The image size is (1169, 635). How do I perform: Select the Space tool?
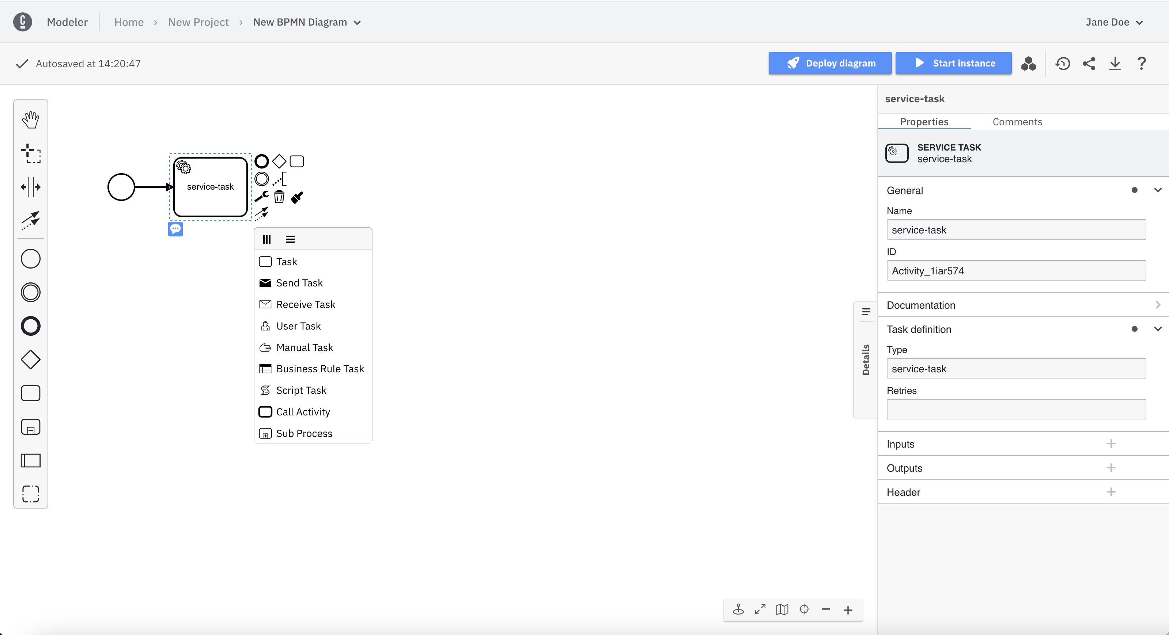click(30, 186)
